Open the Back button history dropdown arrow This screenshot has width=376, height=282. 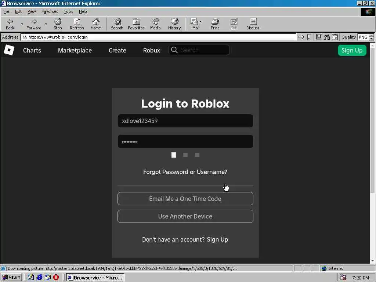[x=22, y=24]
